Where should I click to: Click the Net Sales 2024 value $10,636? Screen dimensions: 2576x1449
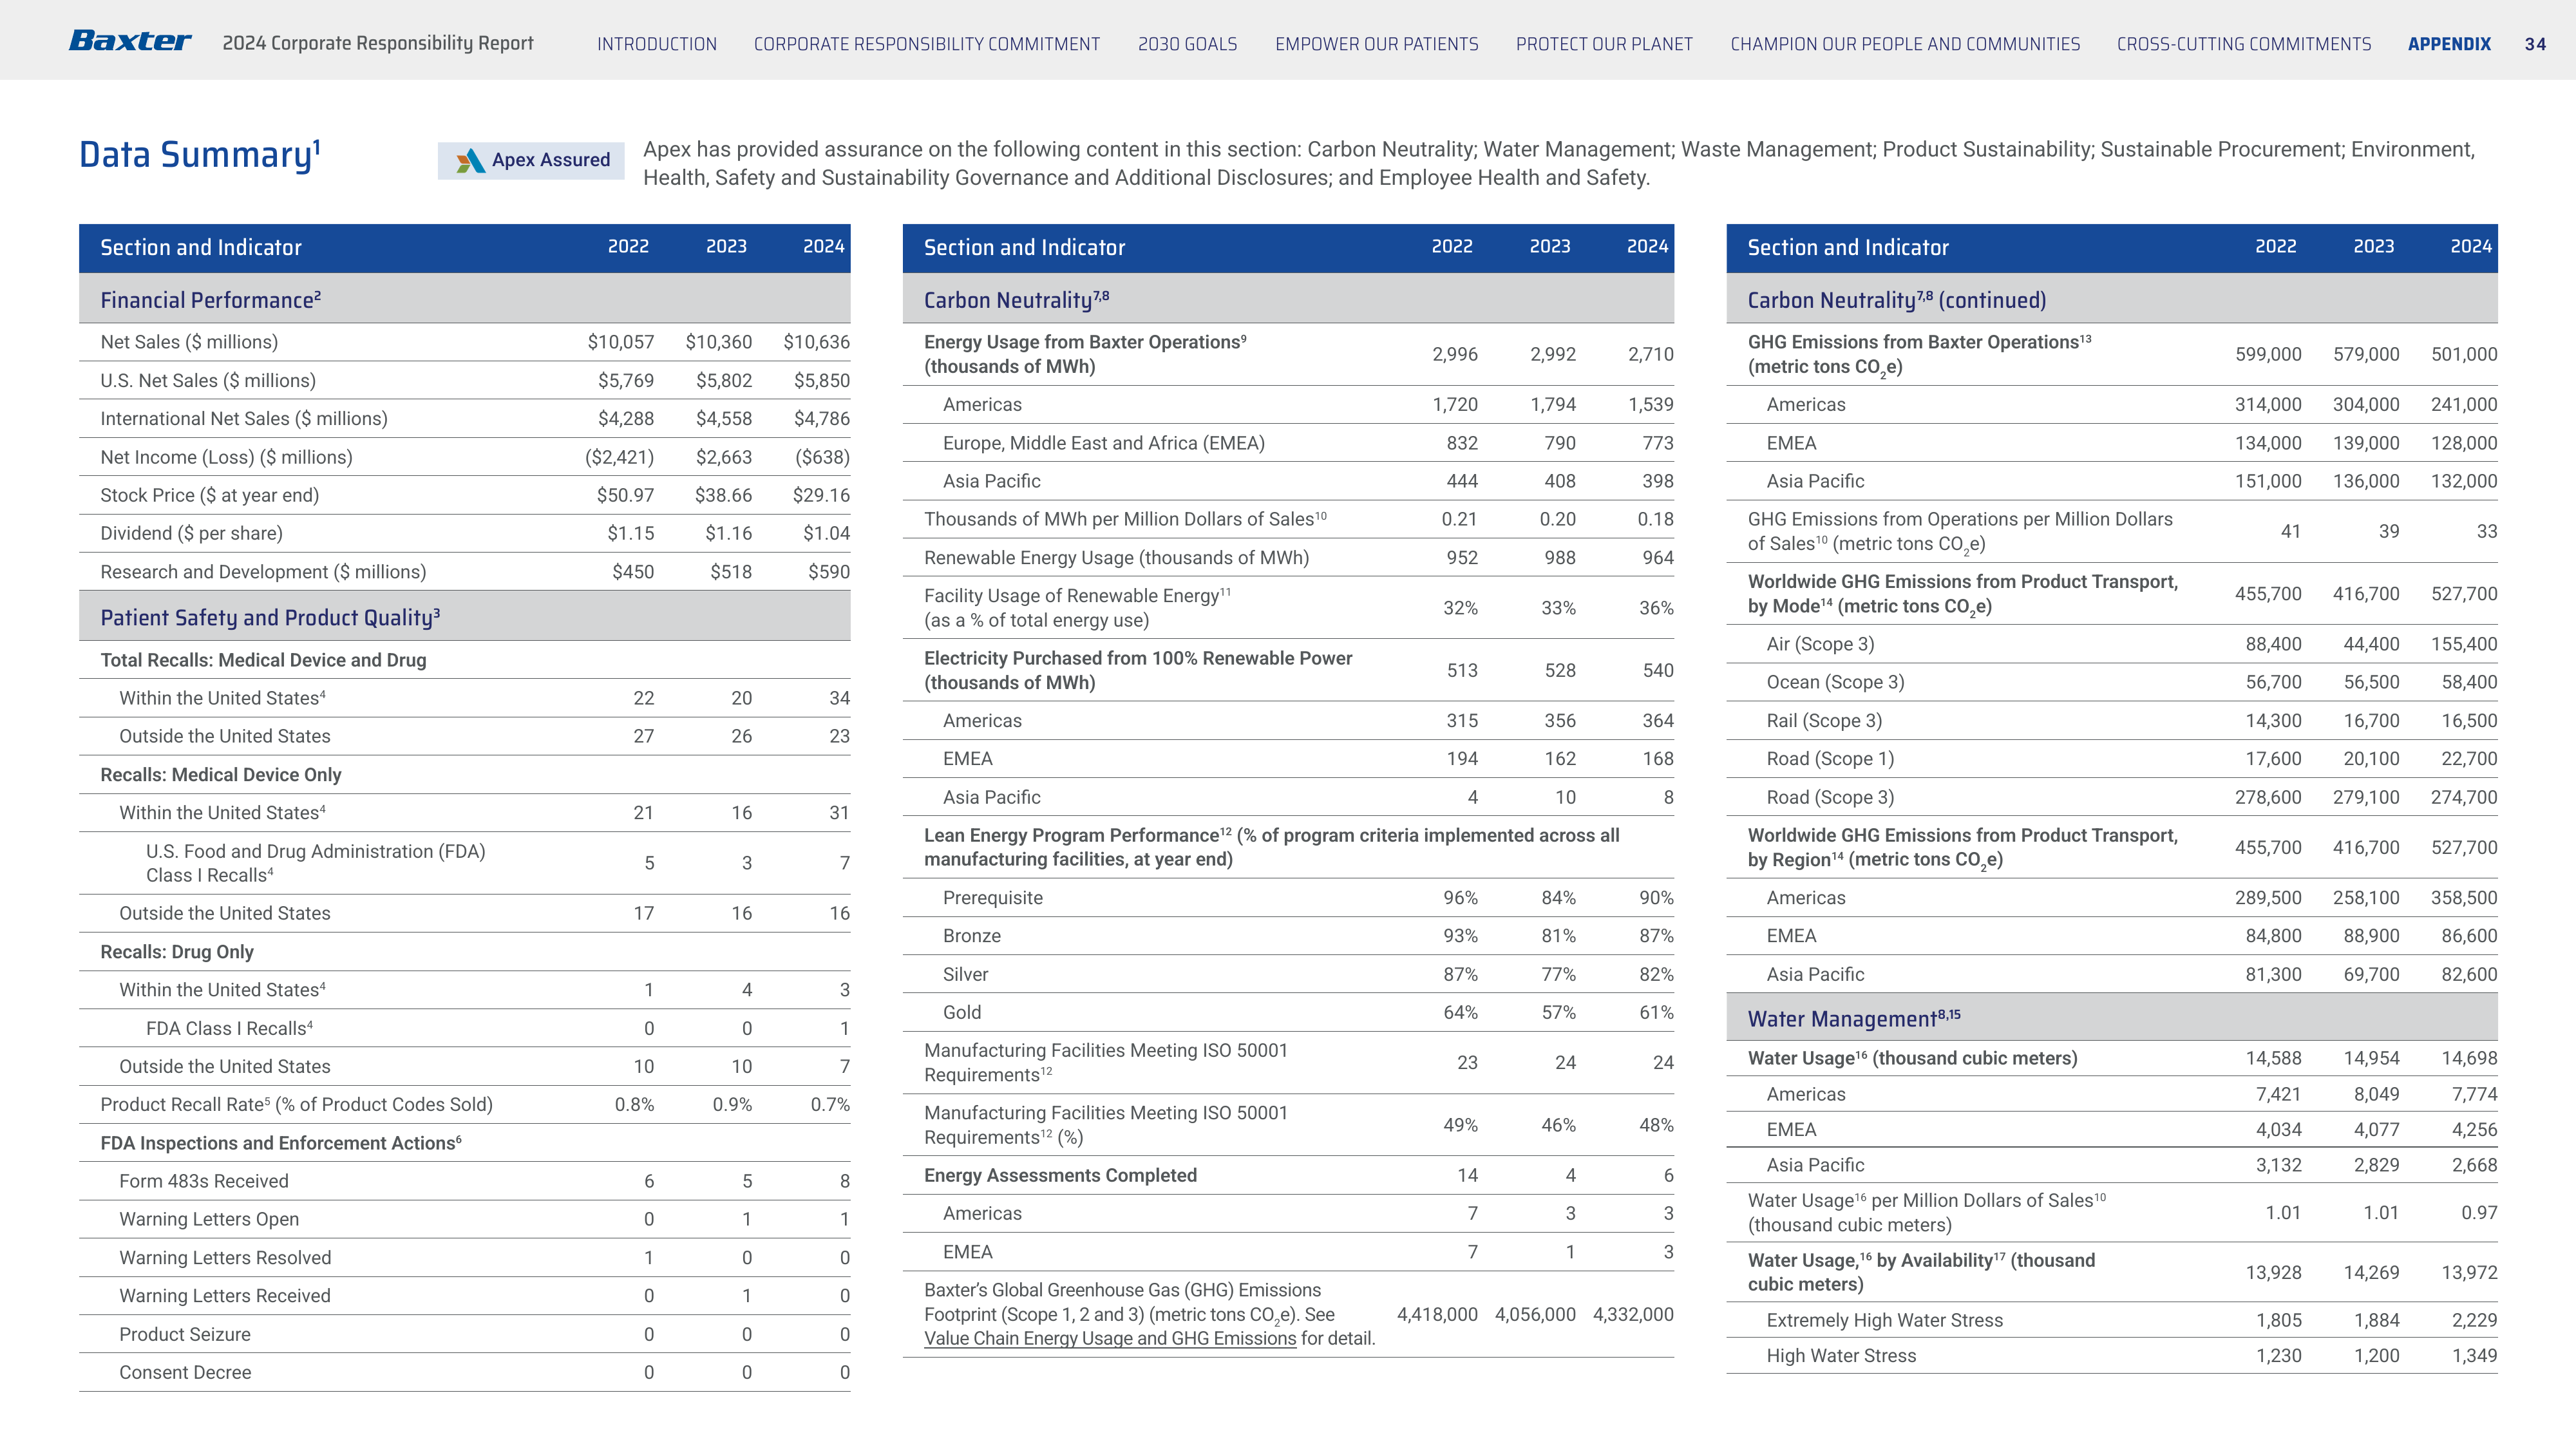coord(816,342)
